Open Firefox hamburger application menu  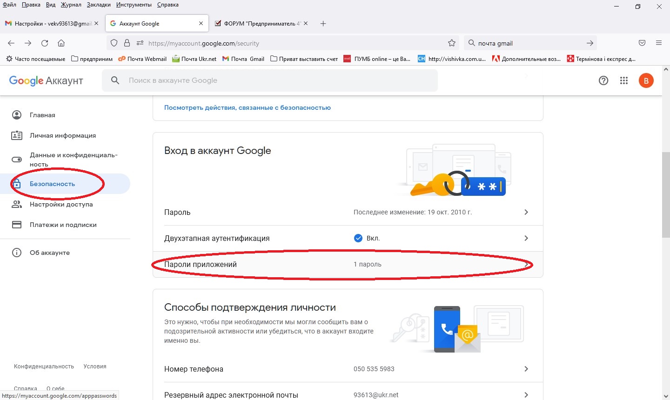click(x=658, y=43)
